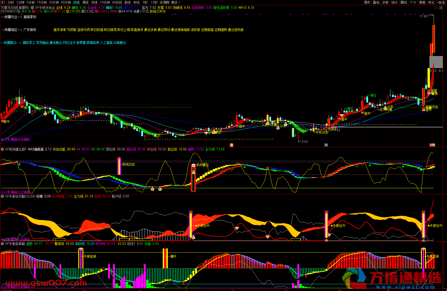Select the 15分钟 period tab
Screen dimensions: 447x291
coord(42,2)
